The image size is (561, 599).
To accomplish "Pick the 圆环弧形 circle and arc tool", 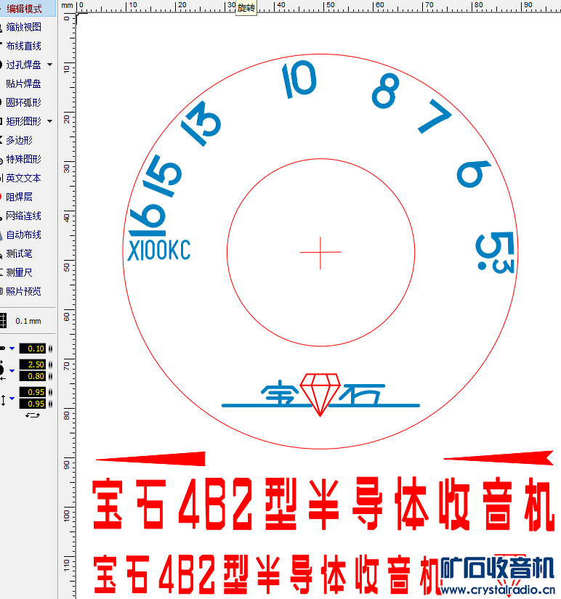I will click(24, 102).
